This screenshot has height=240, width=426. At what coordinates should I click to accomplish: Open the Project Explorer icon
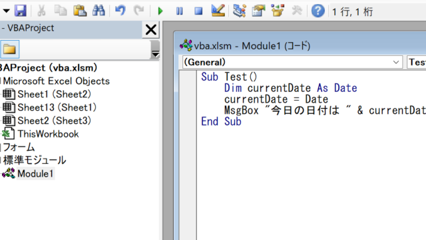(240, 11)
